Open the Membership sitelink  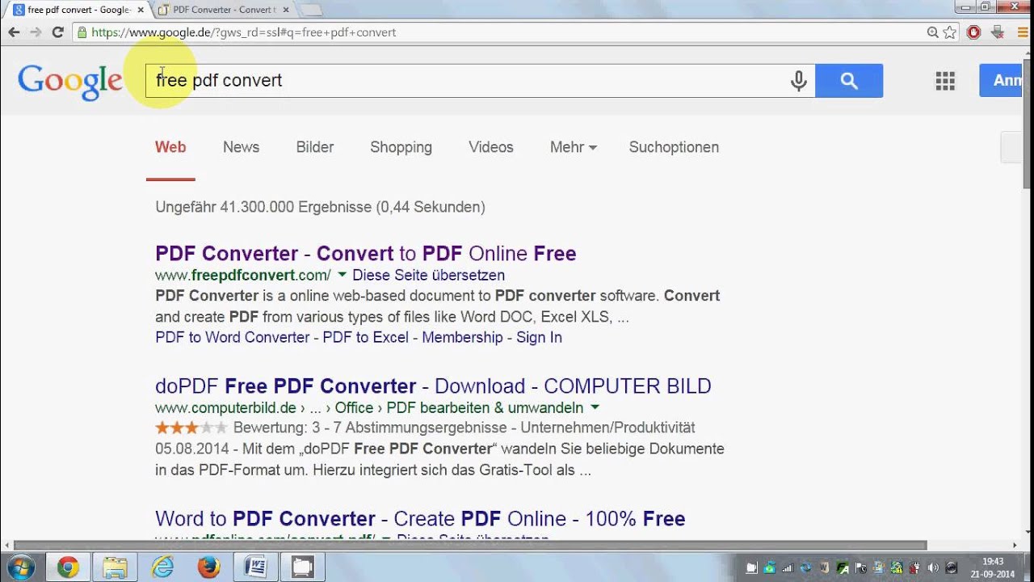(462, 337)
